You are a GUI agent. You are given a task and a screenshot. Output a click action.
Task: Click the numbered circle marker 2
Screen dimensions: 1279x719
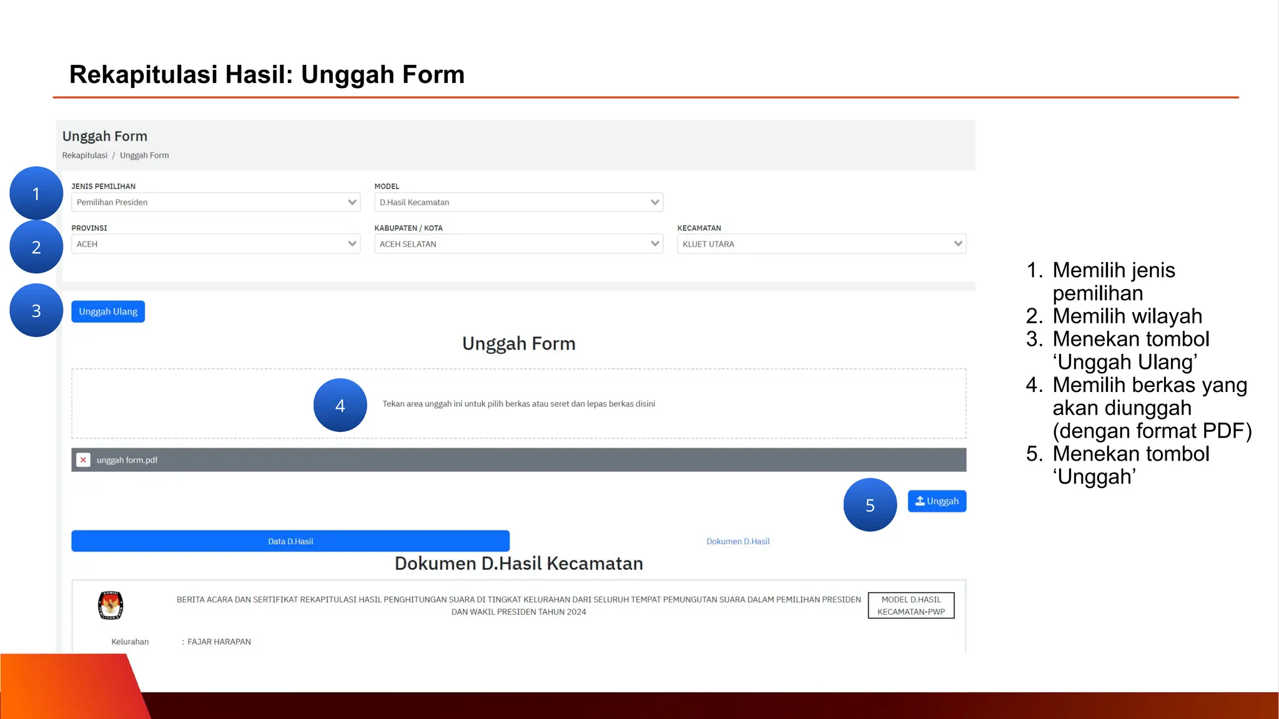point(36,247)
